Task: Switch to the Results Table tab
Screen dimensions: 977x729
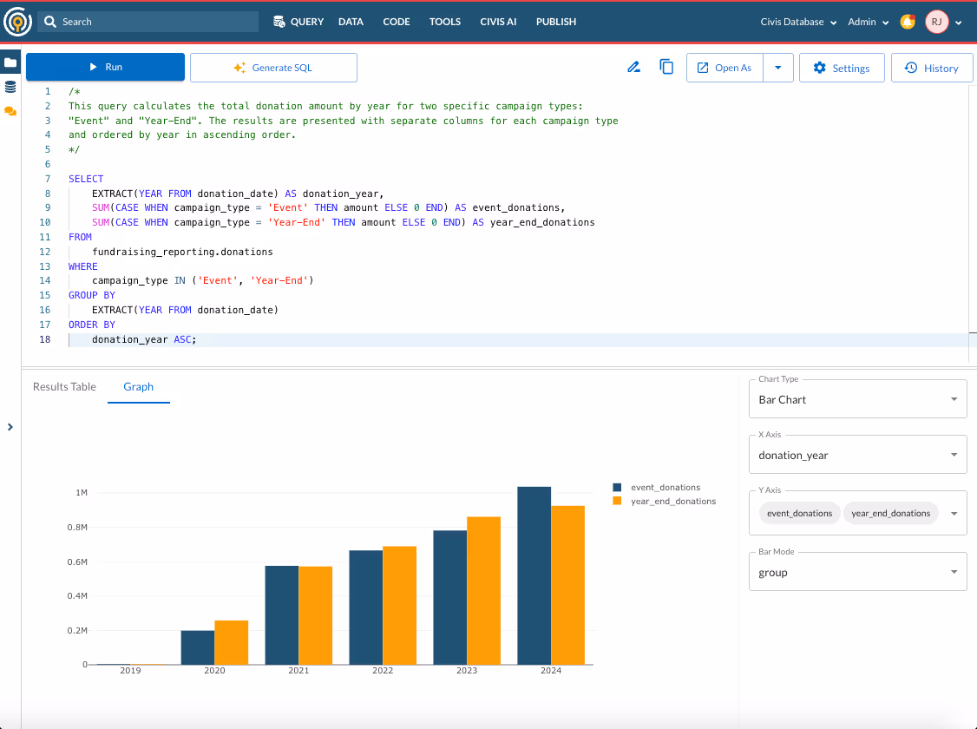Action: tap(64, 386)
